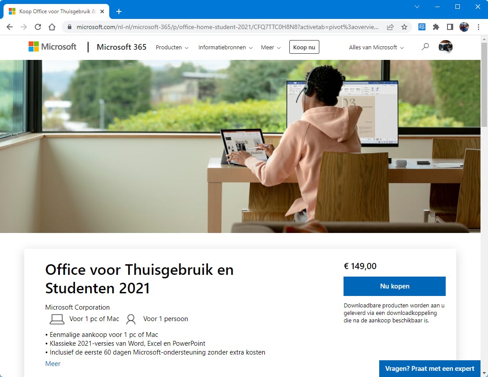This screenshot has height=377, width=488.
Task: Click the blue mail extension icon
Action: tap(421, 27)
